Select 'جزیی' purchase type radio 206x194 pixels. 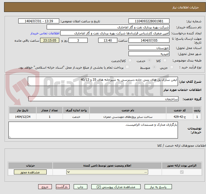click(172, 67)
